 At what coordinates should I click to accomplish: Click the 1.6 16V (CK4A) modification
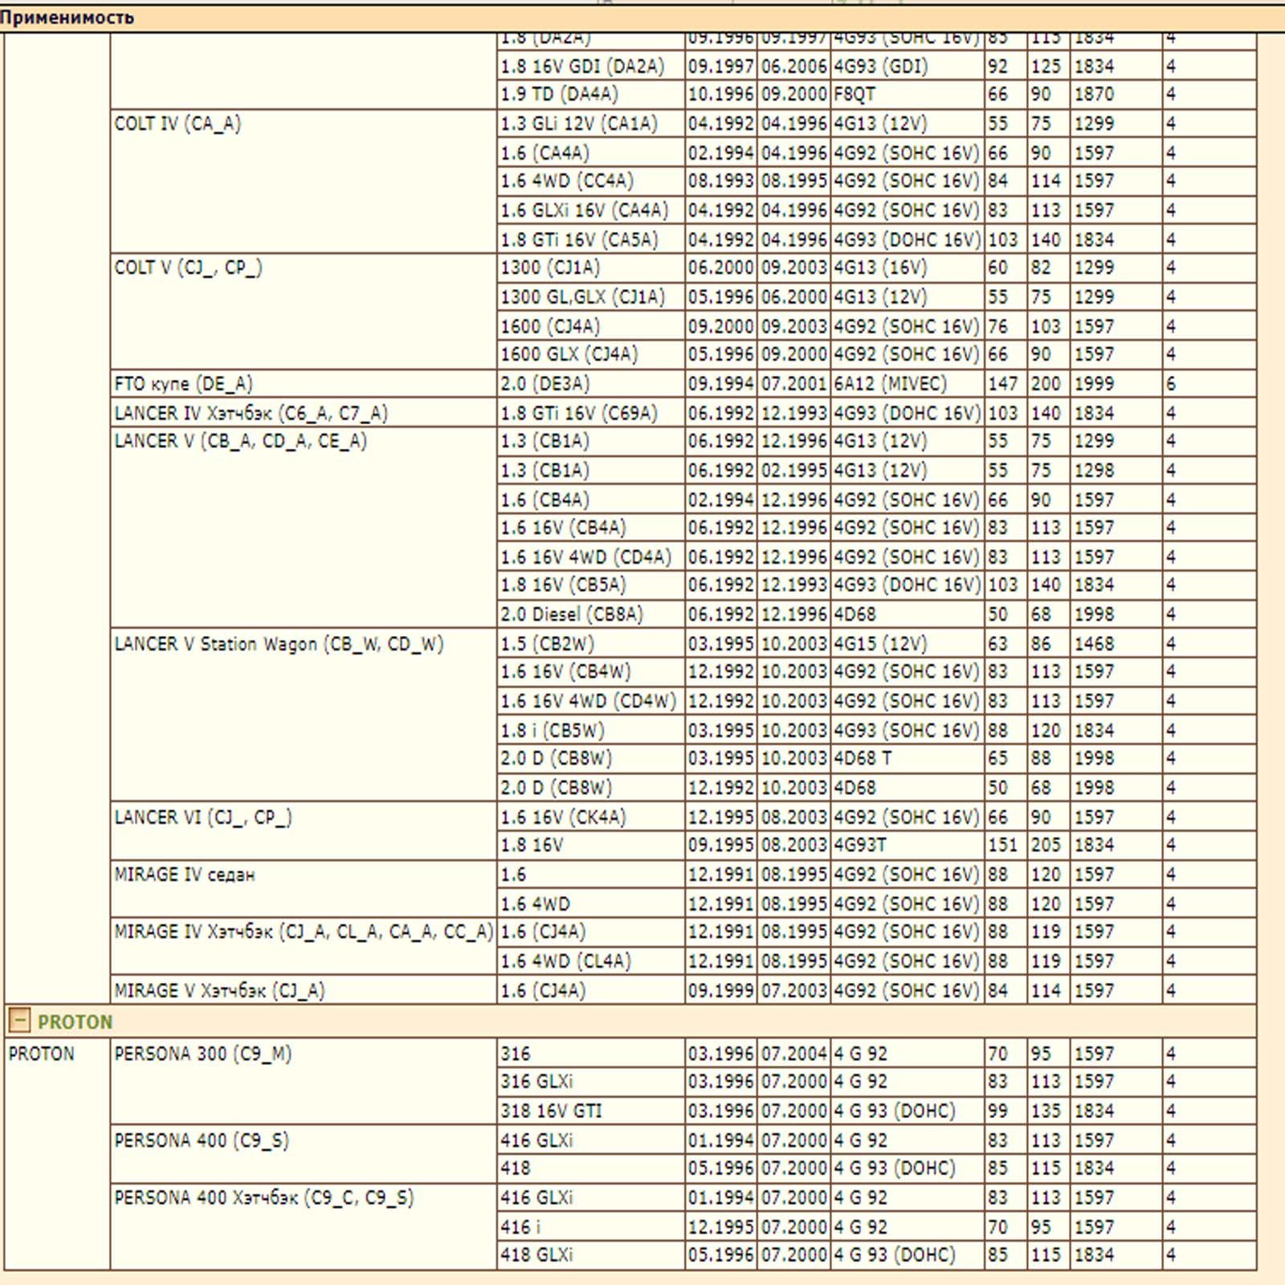tap(591, 817)
